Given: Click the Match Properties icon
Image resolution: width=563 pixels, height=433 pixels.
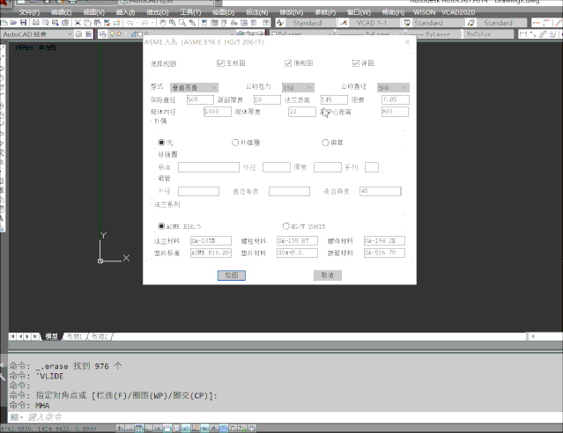Looking at the screenshot, I should tap(107, 23).
